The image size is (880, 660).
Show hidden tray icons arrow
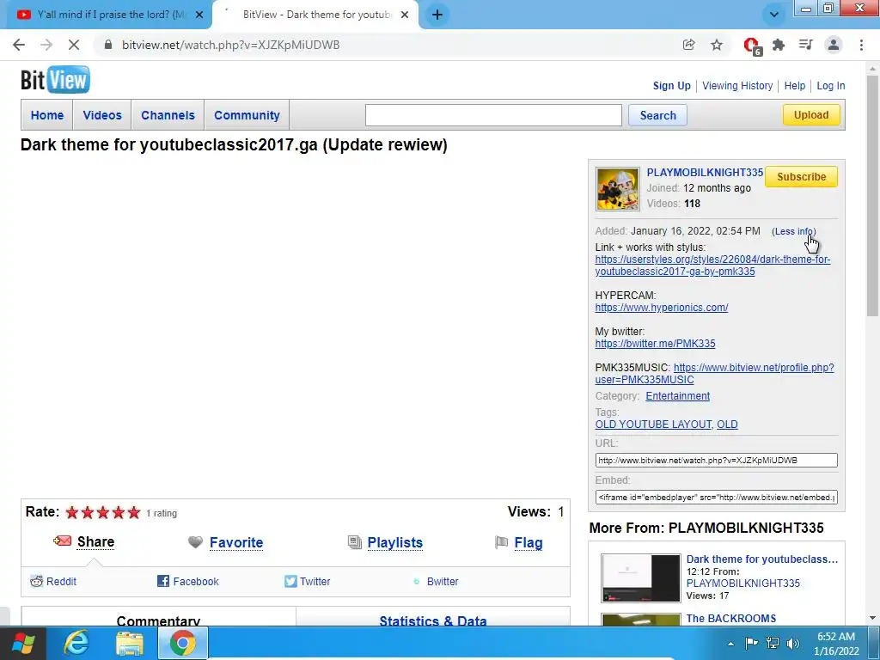coord(730,644)
